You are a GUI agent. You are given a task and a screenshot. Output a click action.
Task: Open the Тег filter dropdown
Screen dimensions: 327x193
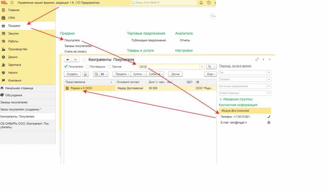pos(269,72)
